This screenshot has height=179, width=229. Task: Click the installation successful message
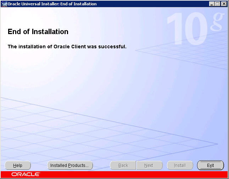coord(67,47)
